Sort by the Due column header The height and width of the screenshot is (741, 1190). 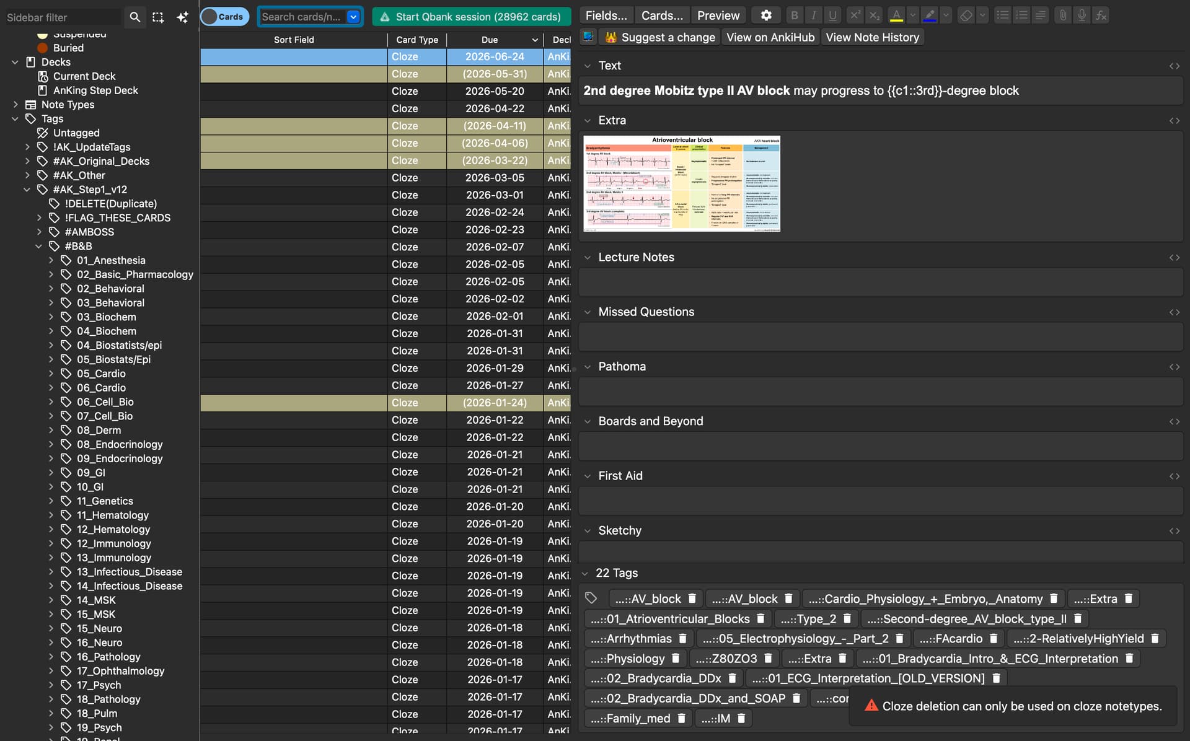490,40
